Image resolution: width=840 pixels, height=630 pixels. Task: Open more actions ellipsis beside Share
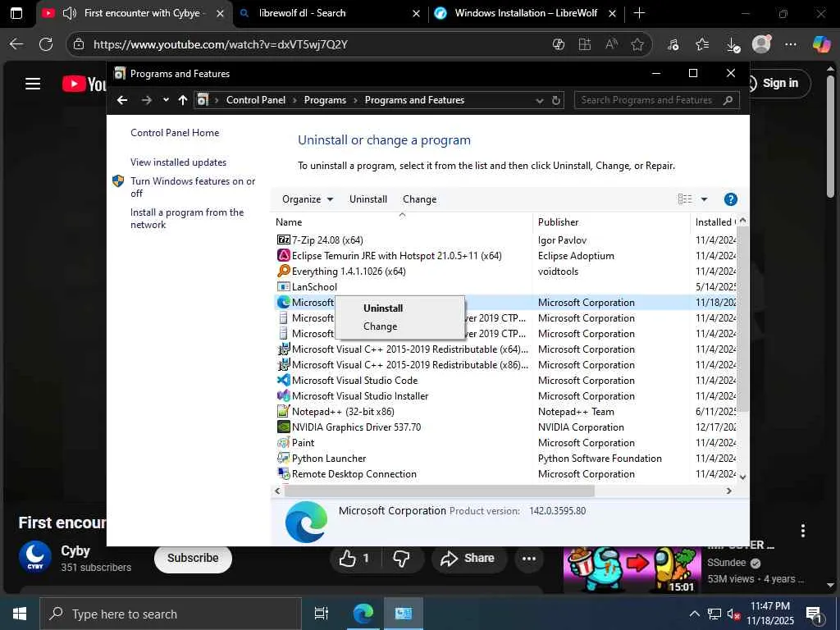tap(529, 559)
